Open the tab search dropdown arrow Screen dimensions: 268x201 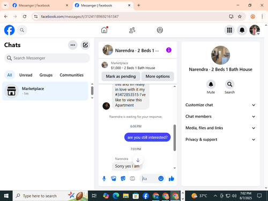click(5, 5)
